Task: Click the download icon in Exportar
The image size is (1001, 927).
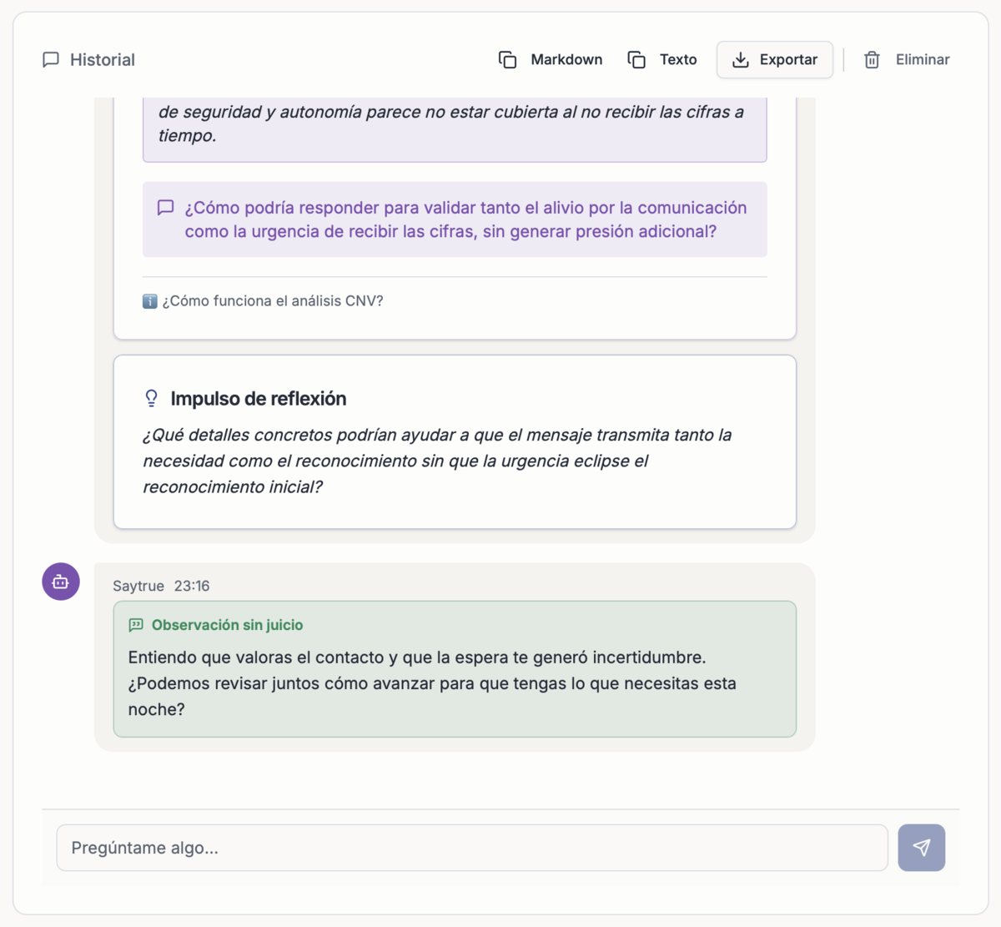Action: coord(740,60)
